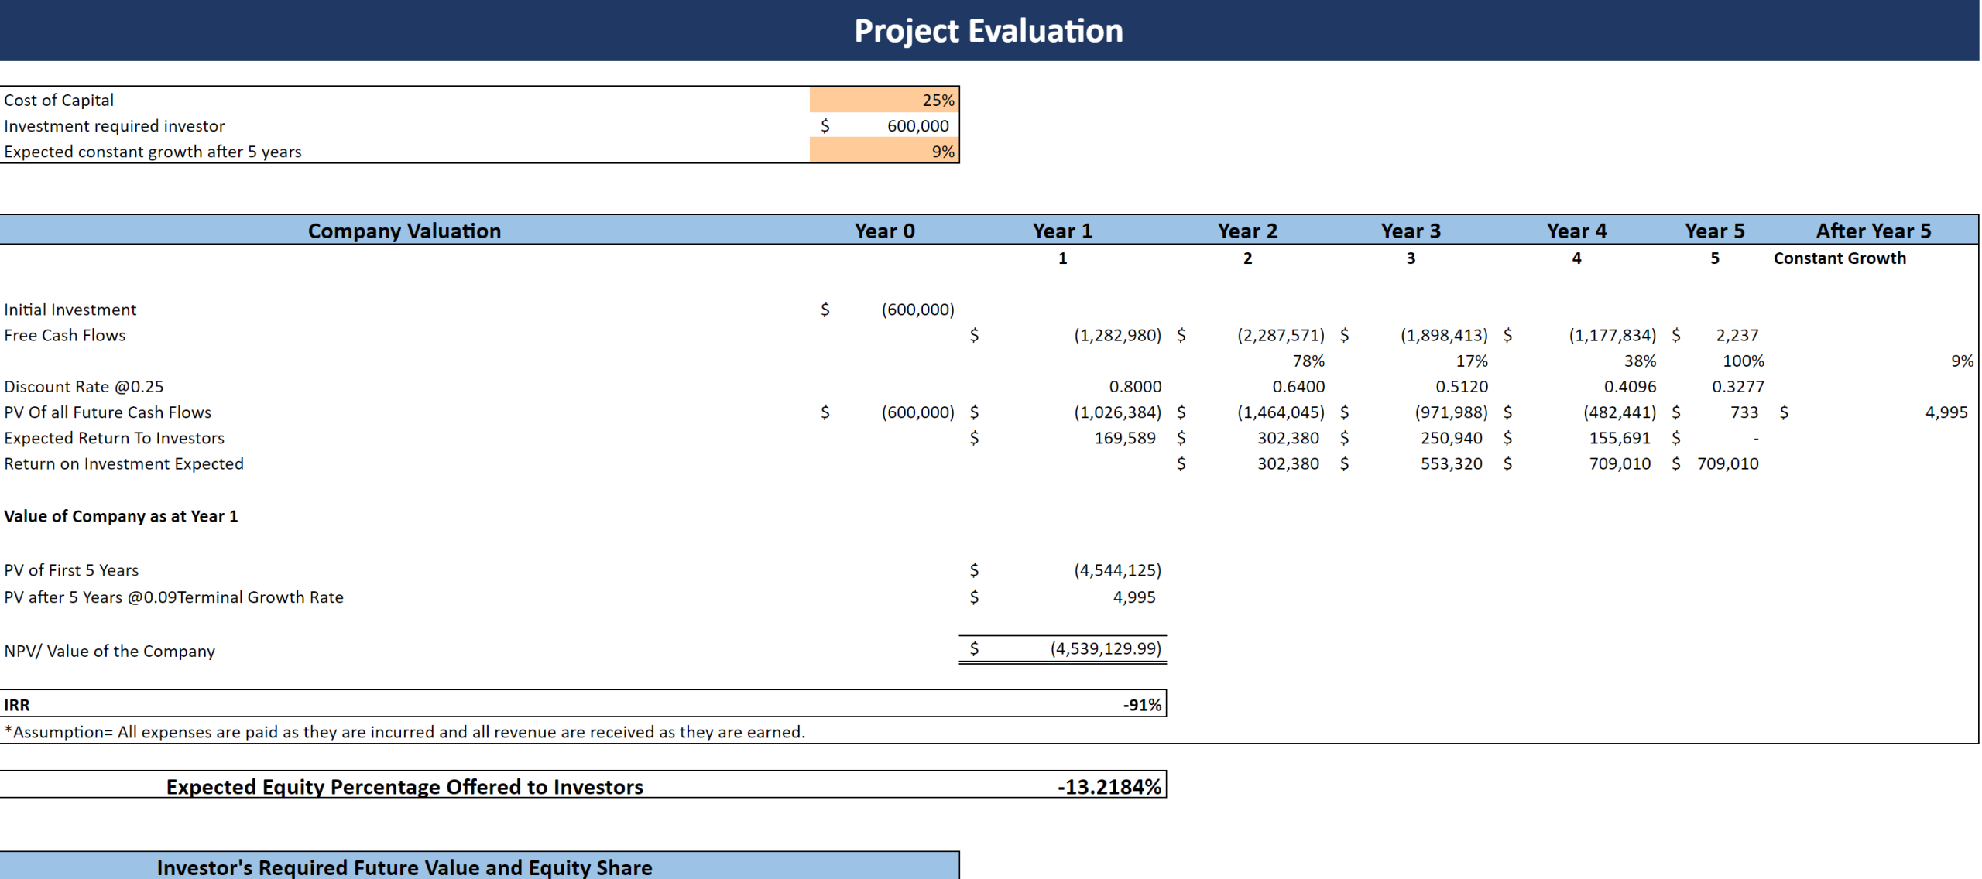
Task: Click the -13.2184% equity percentage cell
Action: coord(1109,787)
